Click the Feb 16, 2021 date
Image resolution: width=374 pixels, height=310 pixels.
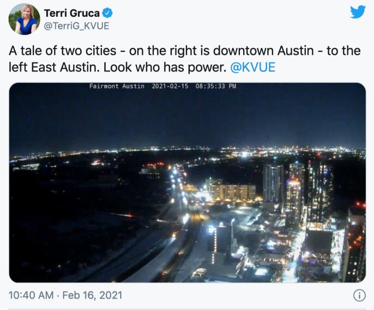(x=92, y=295)
